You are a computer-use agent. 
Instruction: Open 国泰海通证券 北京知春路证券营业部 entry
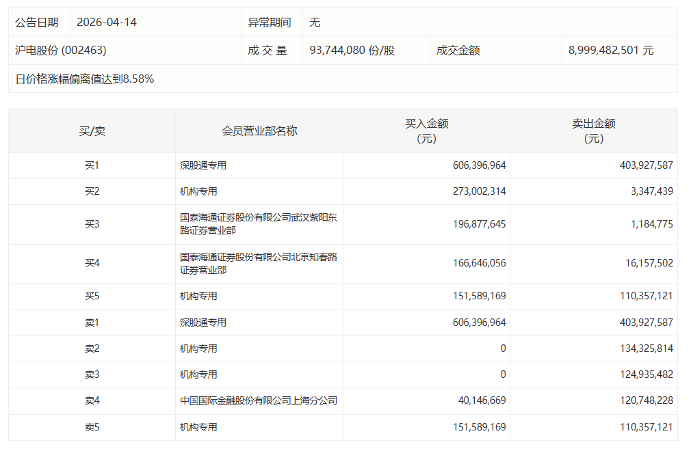coord(258,264)
